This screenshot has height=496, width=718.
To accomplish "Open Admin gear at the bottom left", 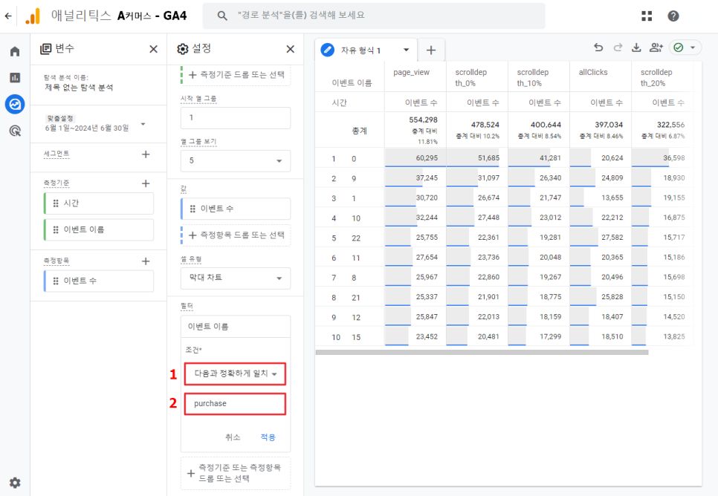I will pyautogui.click(x=15, y=483).
